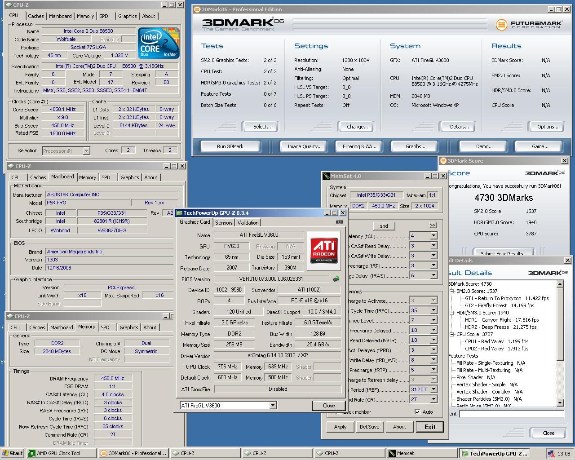Open the Windows Start menu
The width and height of the screenshot is (575, 460).
12,453
